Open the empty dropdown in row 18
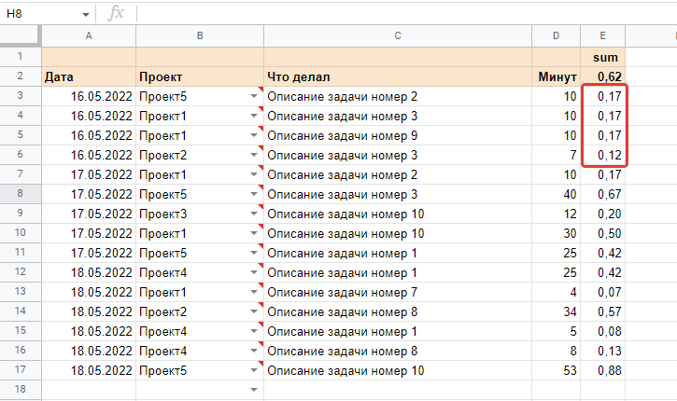677x401 pixels. coord(254,390)
